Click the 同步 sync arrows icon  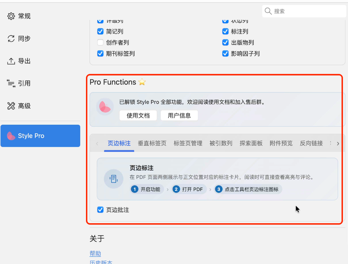(x=11, y=39)
